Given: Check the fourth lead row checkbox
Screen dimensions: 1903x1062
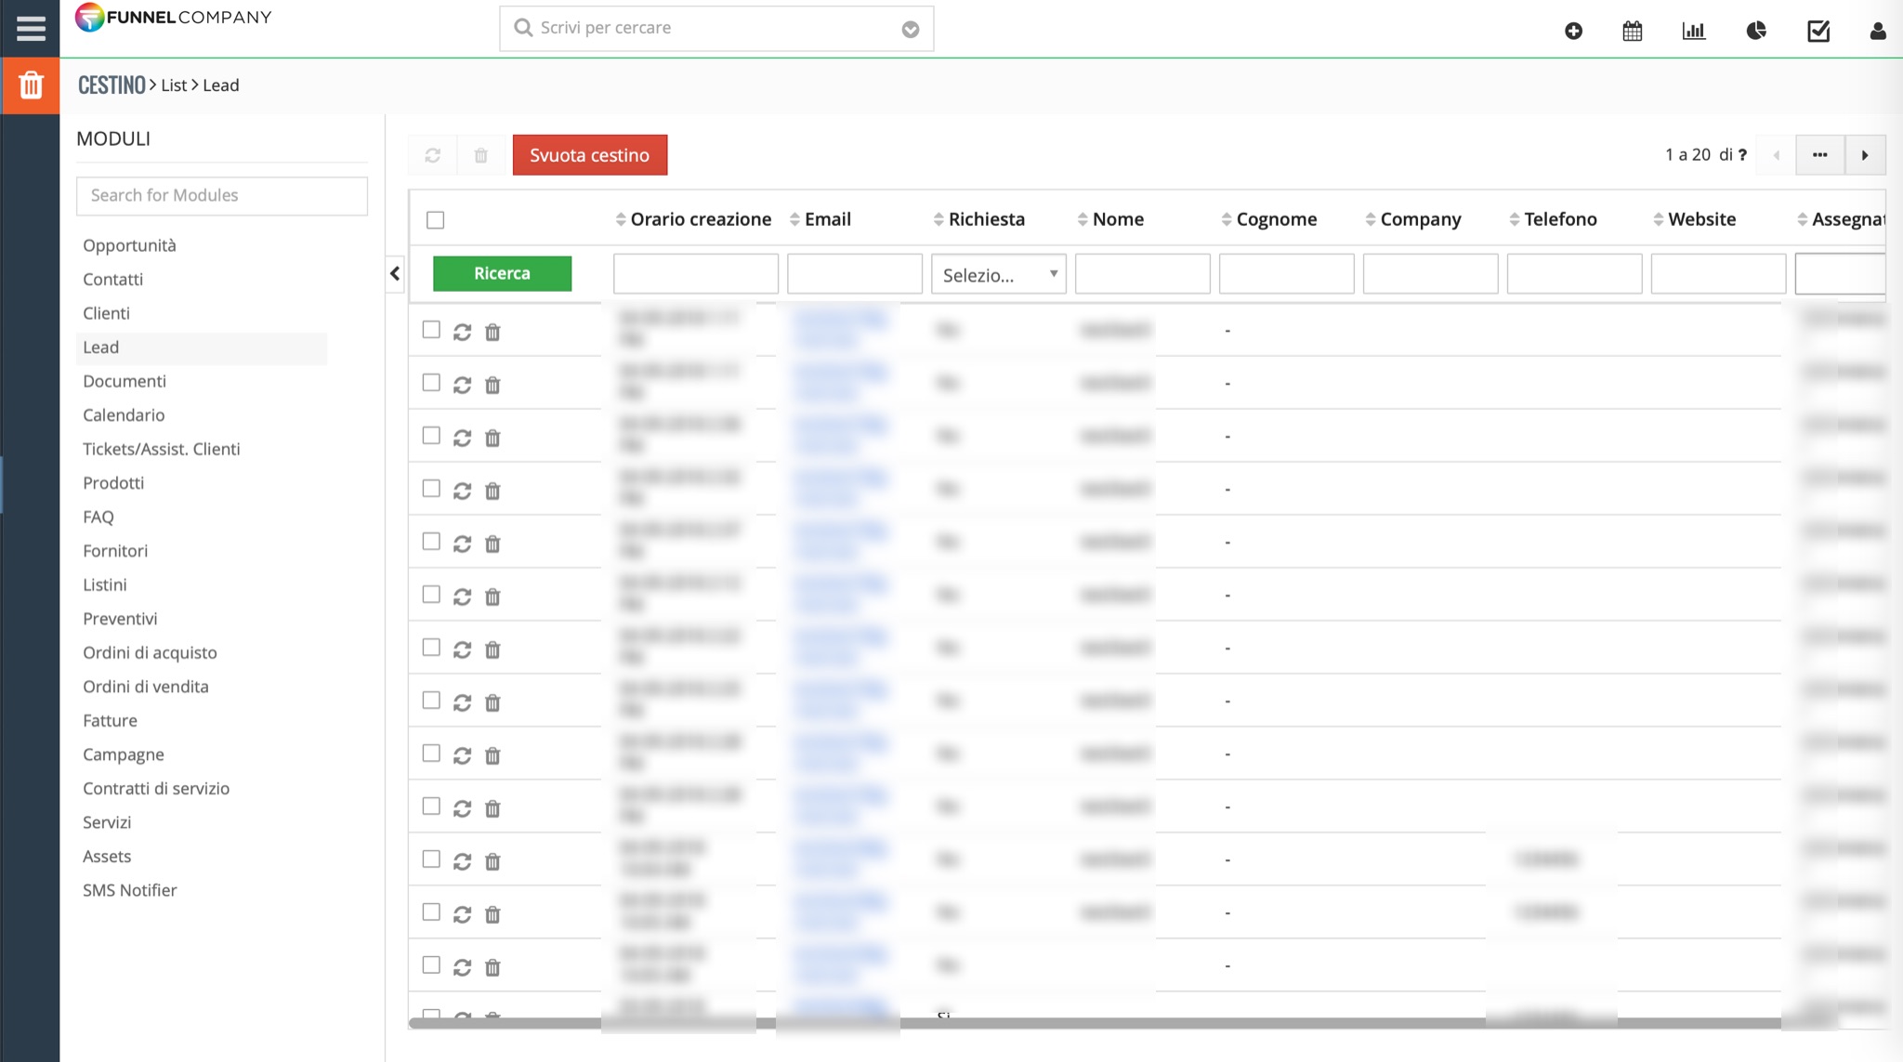Looking at the screenshot, I should point(431,489).
